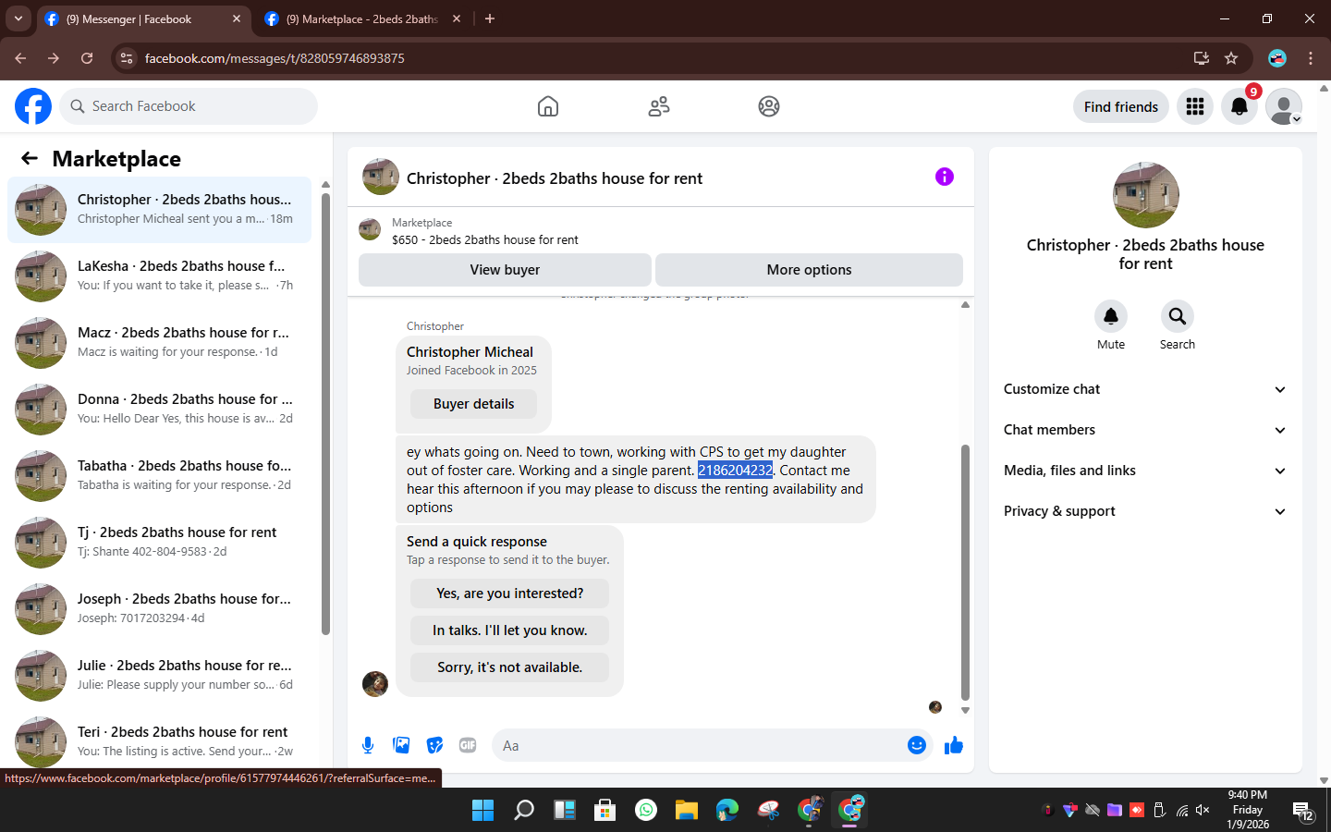
Task: Open the $650 - 2beds 2baths listing link
Action: click(x=485, y=239)
